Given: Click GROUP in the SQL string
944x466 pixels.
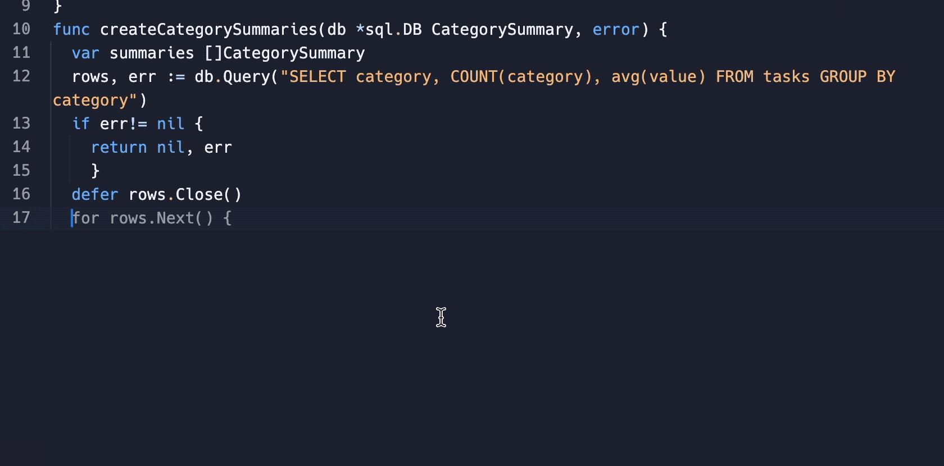Looking at the screenshot, I should [x=843, y=76].
